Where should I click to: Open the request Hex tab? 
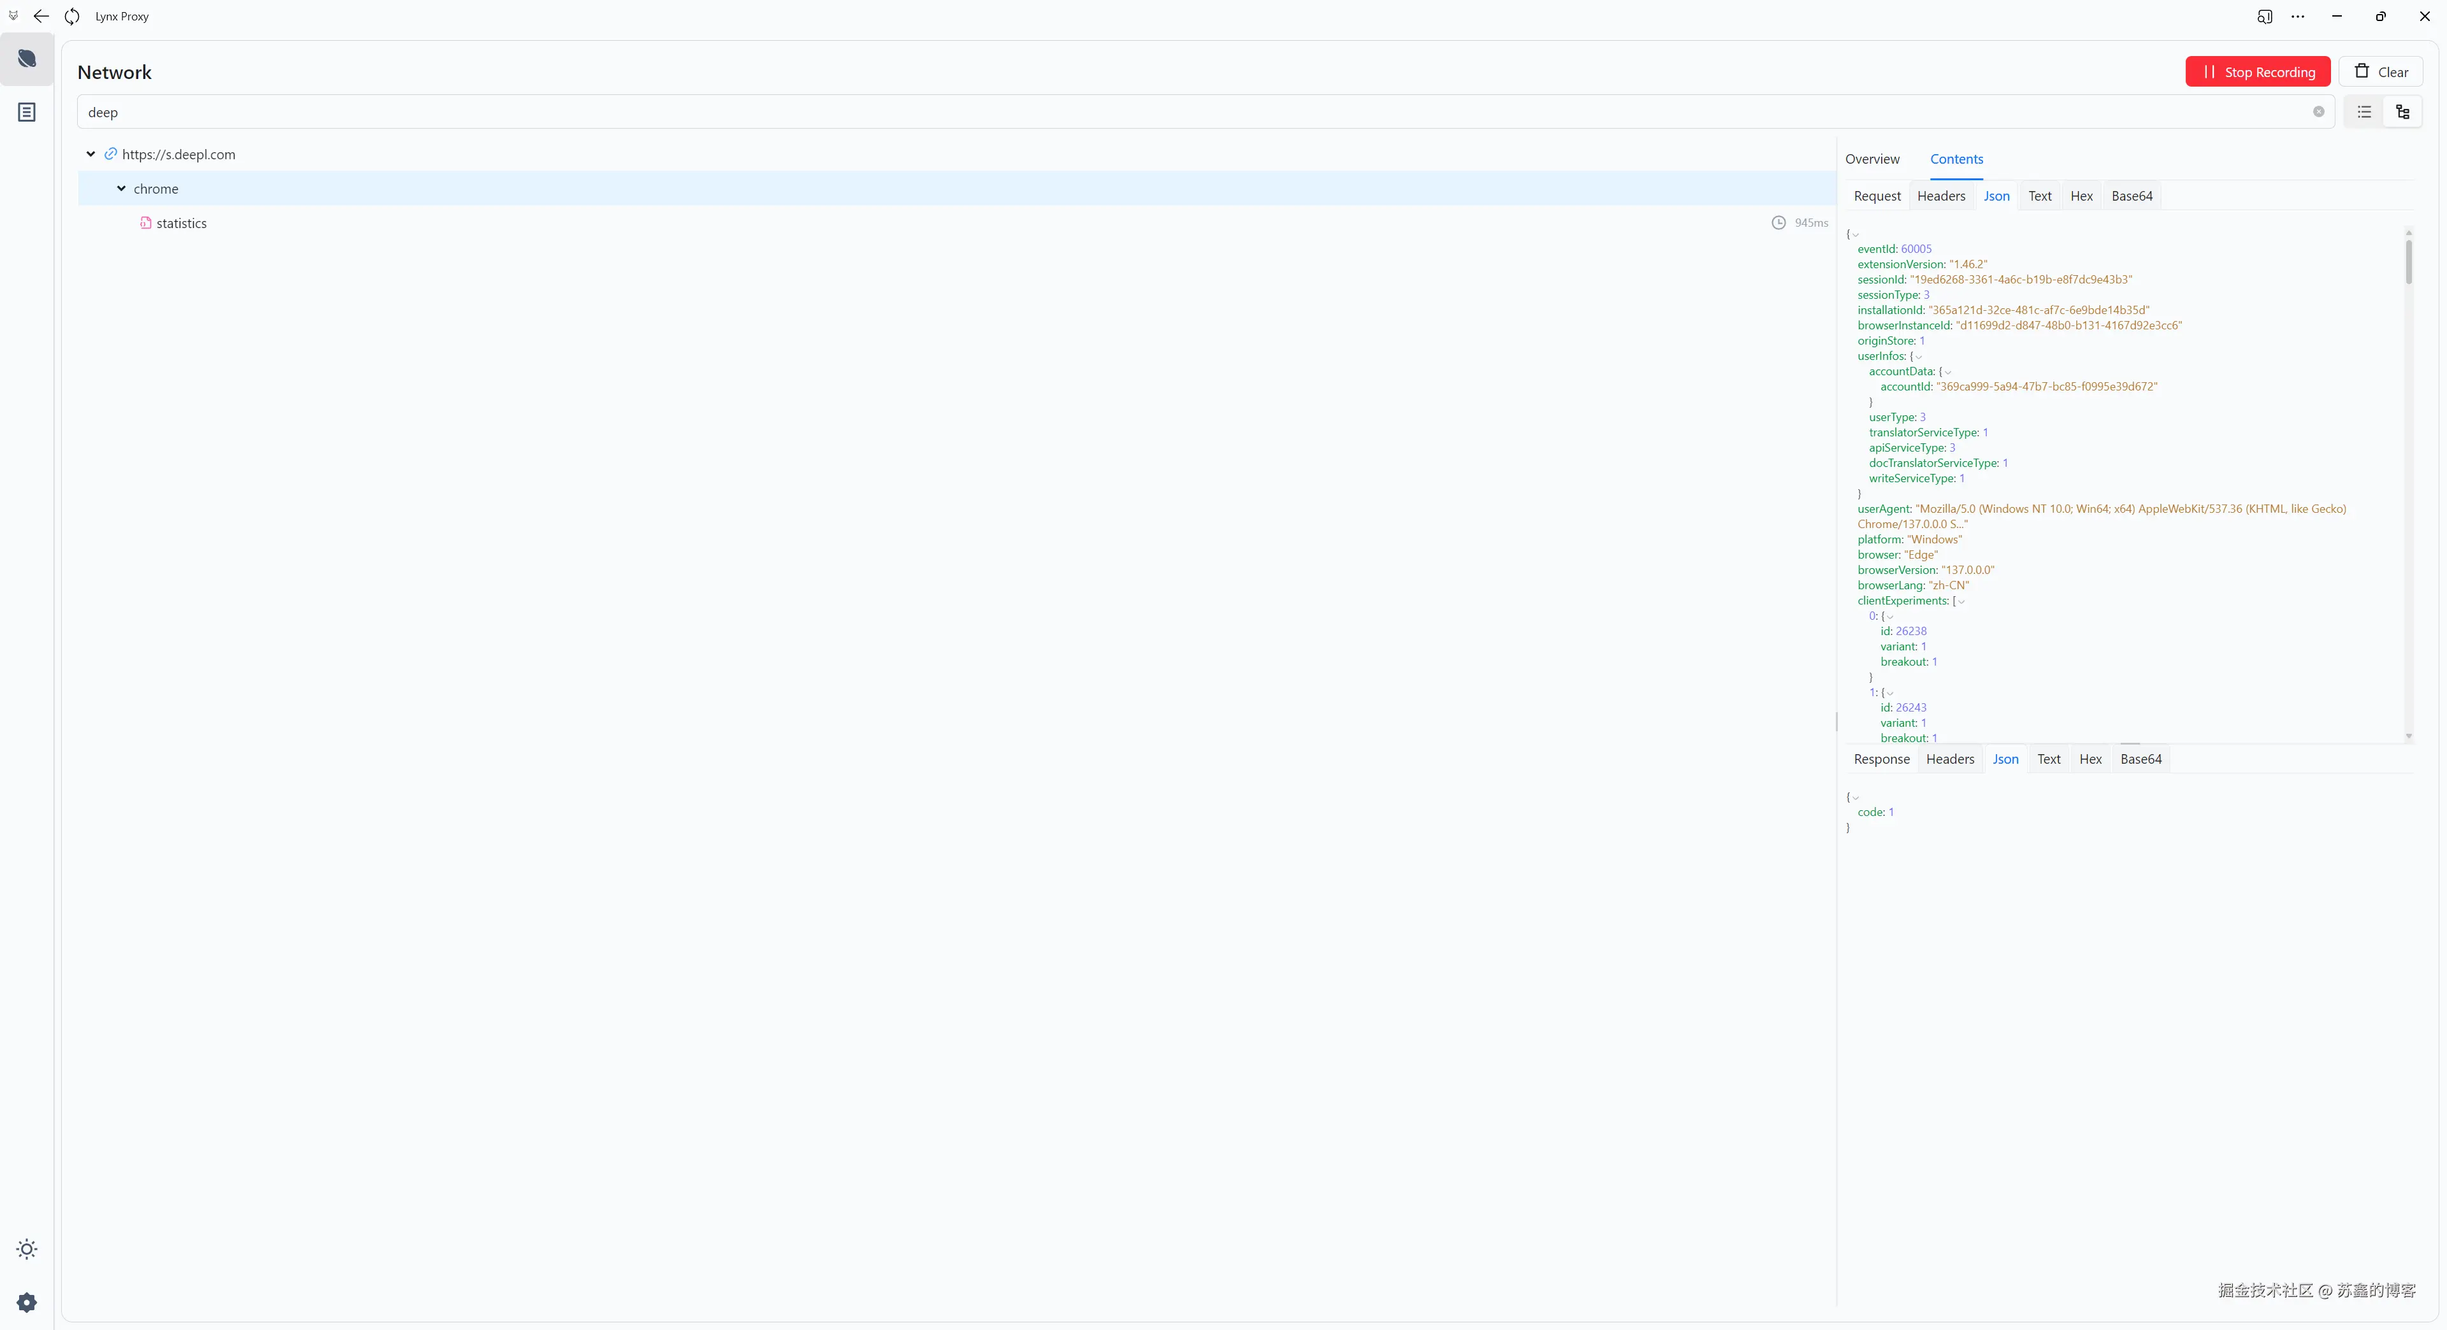tap(2081, 196)
